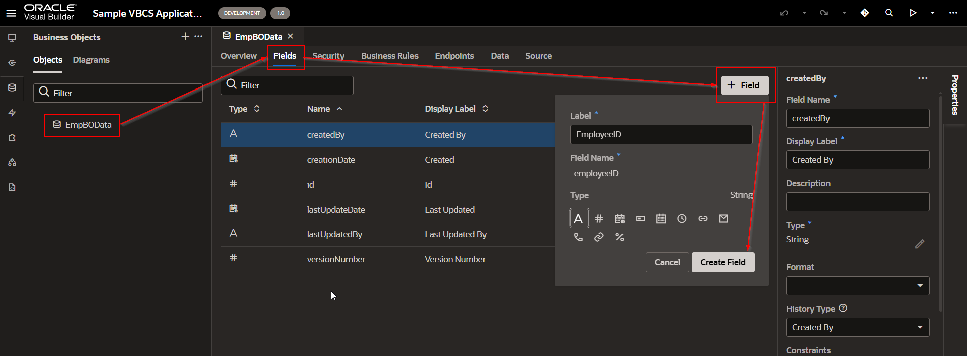Toggle the vertical Properties panel tab
The height and width of the screenshot is (356, 967).
point(955,95)
